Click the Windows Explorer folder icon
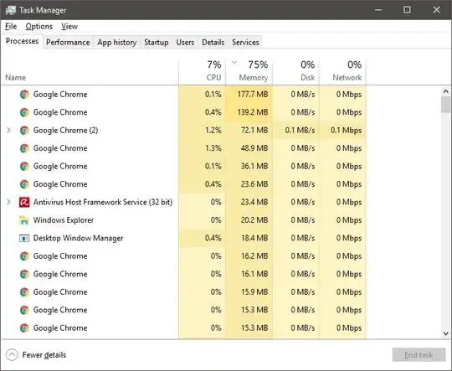This screenshot has width=452, height=371. pos(24,220)
